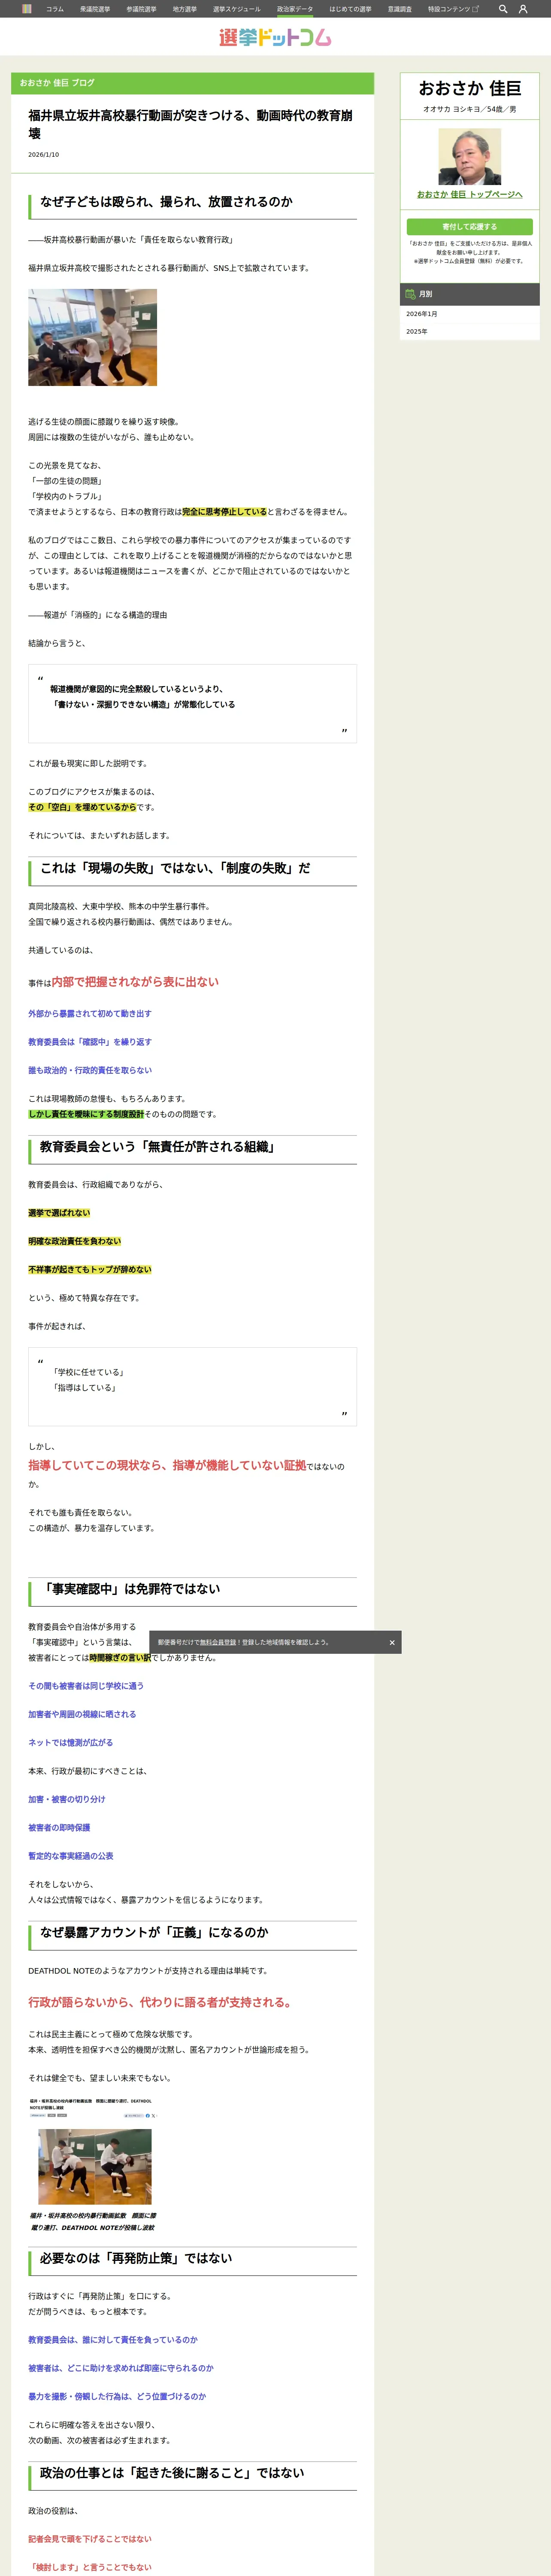Viewport: 551px width, 2576px height.
Task: Open the search magnifier icon
Action: tap(503, 9)
